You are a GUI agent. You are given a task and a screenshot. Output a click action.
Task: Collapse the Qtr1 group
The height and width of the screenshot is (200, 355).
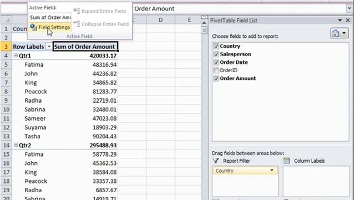[x=16, y=56]
